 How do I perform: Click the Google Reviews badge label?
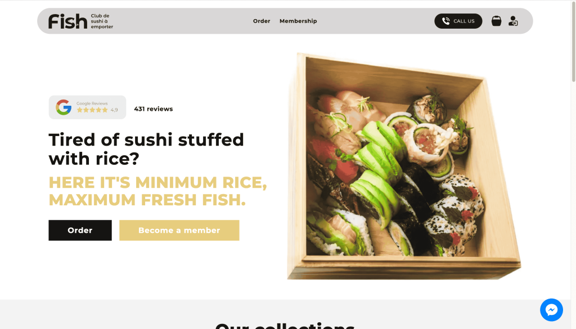(x=92, y=103)
